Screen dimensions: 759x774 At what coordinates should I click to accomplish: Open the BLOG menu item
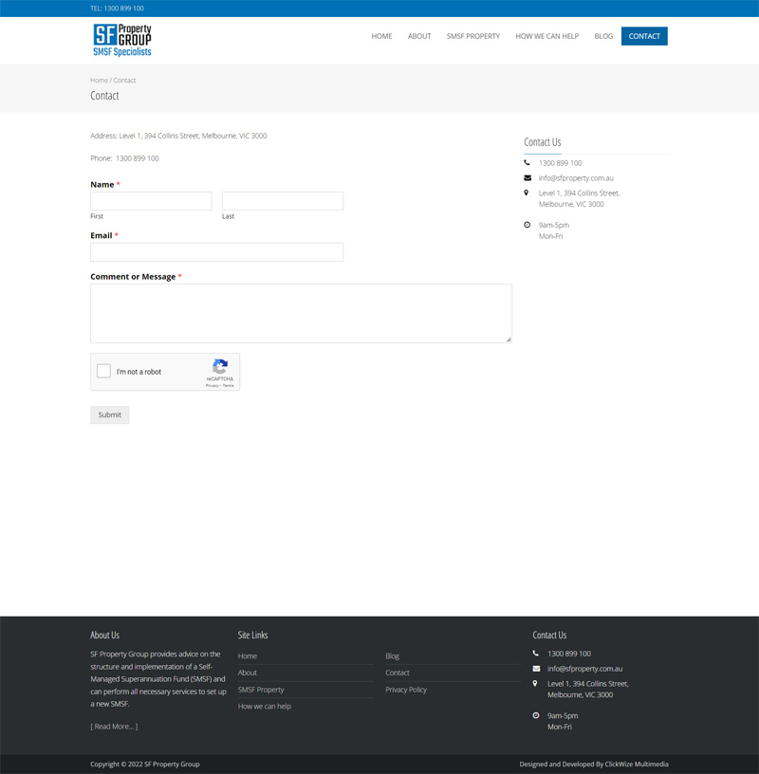click(603, 36)
